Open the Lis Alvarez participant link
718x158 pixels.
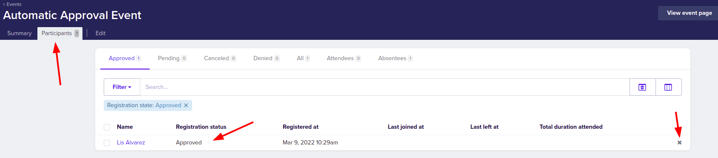[131, 143]
